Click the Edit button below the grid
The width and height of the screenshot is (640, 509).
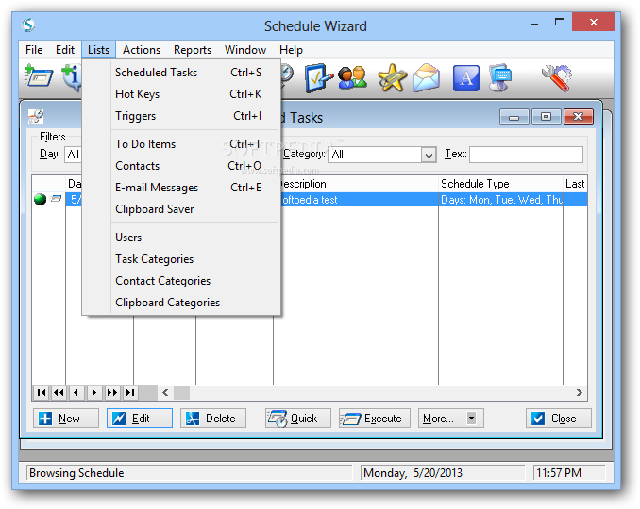[140, 419]
